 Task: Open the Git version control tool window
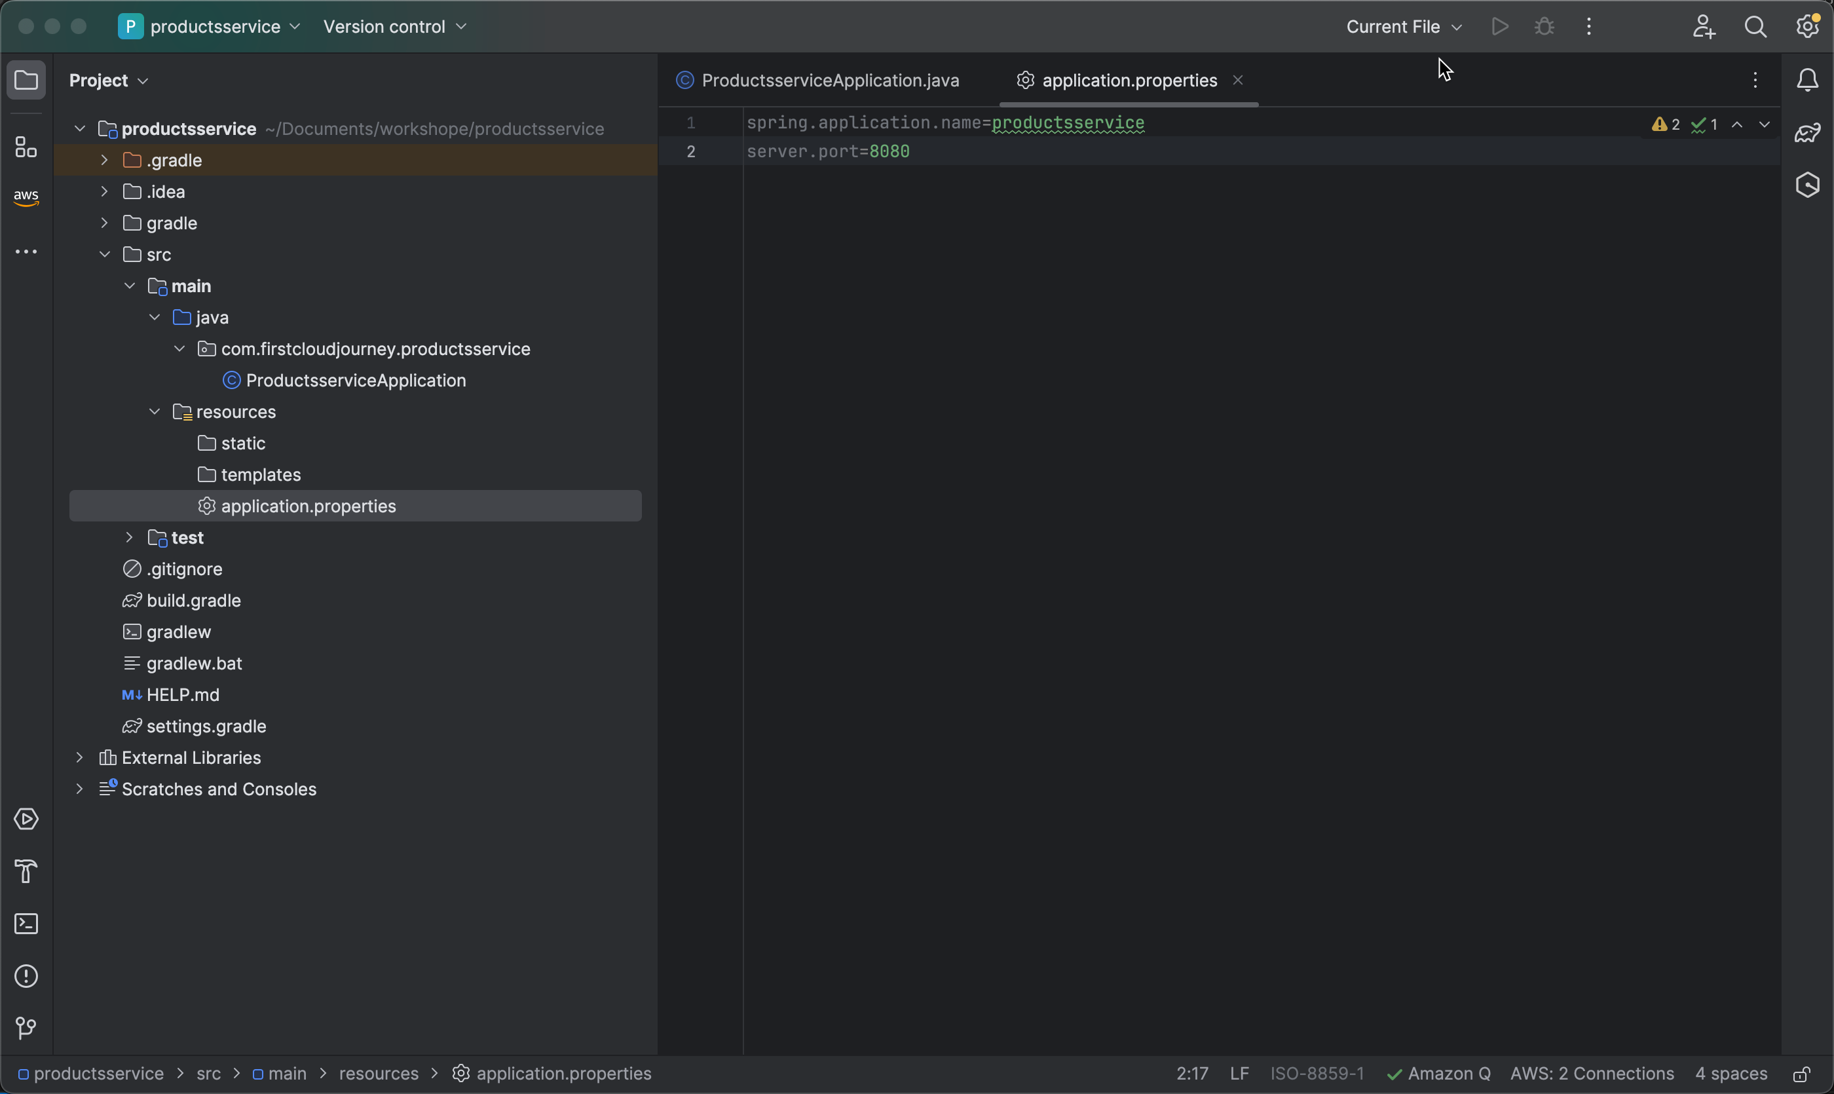pyautogui.click(x=27, y=1028)
